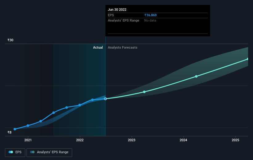Click the EPS point between Jan and Jun 2022
The image size is (253, 160).
click(92, 100)
